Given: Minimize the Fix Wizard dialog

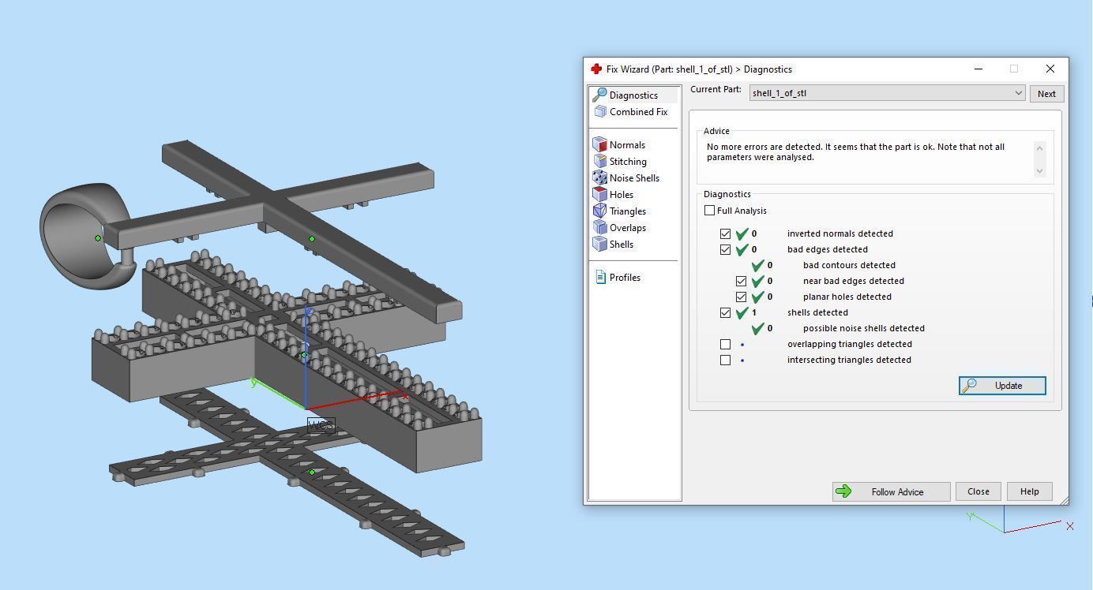Looking at the screenshot, I should (978, 69).
